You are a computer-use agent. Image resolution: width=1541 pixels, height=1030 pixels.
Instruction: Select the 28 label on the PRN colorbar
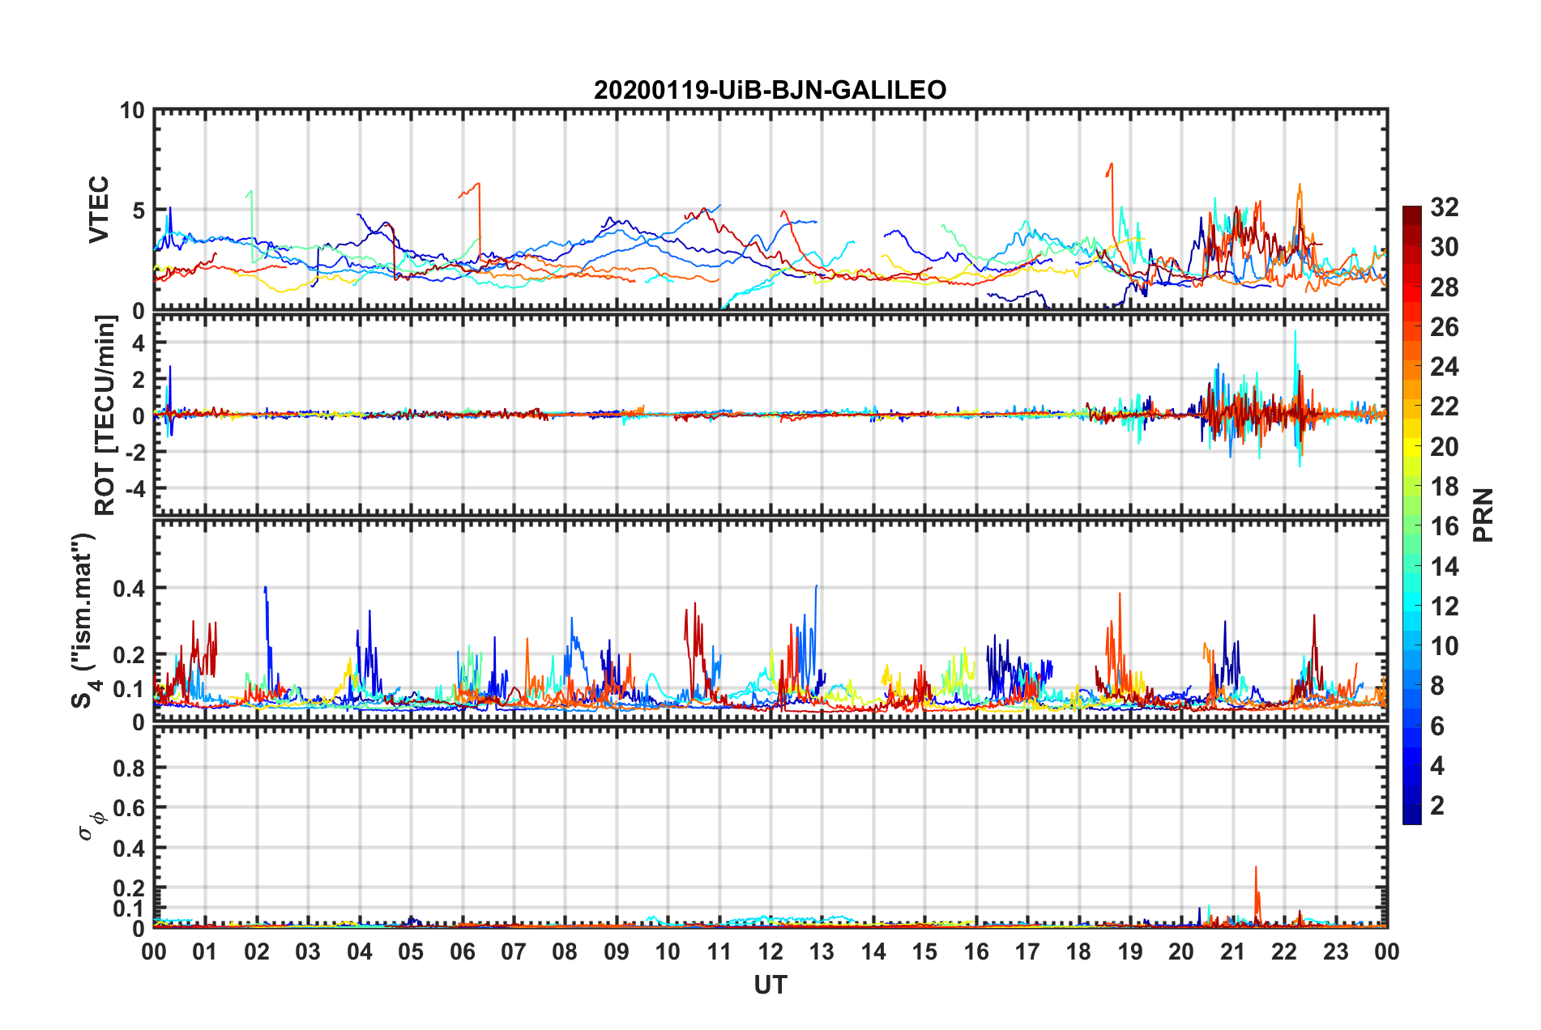1444,287
